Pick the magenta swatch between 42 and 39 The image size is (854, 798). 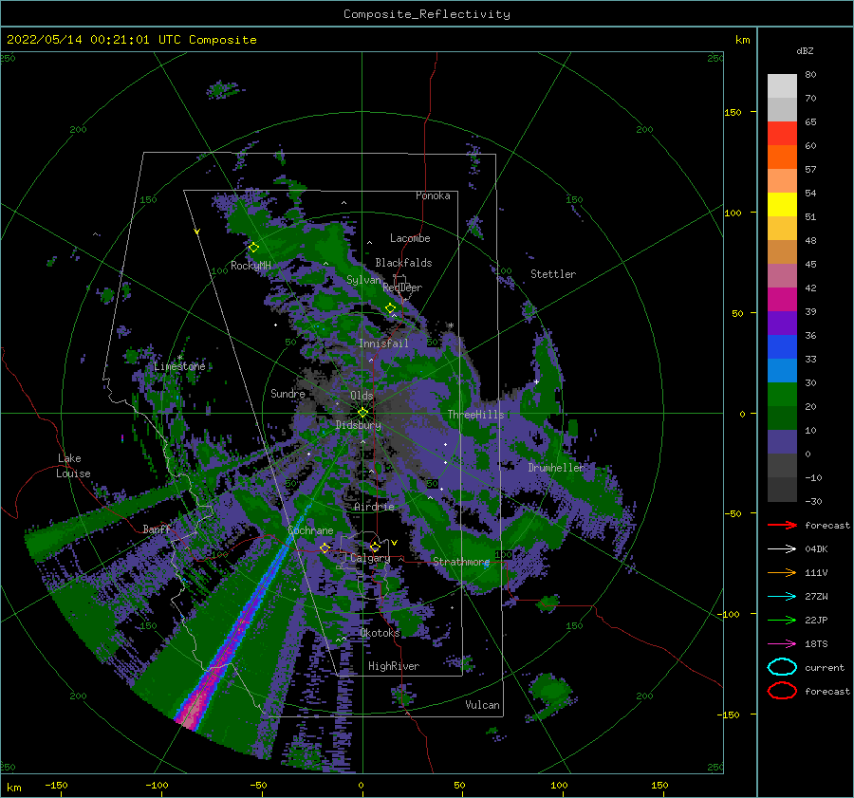pyautogui.click(x=782, y=299)
